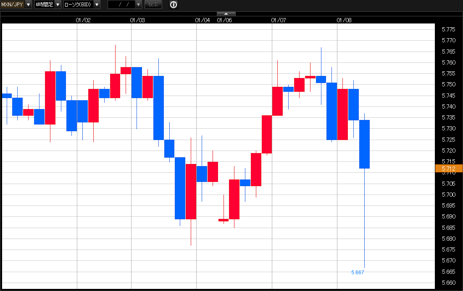Screen dimensions: 463x291
Task: Click the low price label 5.667
Action: [x=358, y=273]
